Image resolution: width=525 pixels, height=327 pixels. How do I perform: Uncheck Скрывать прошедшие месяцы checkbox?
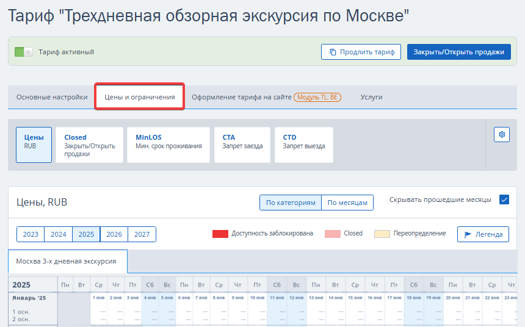(x=504, y=199)
